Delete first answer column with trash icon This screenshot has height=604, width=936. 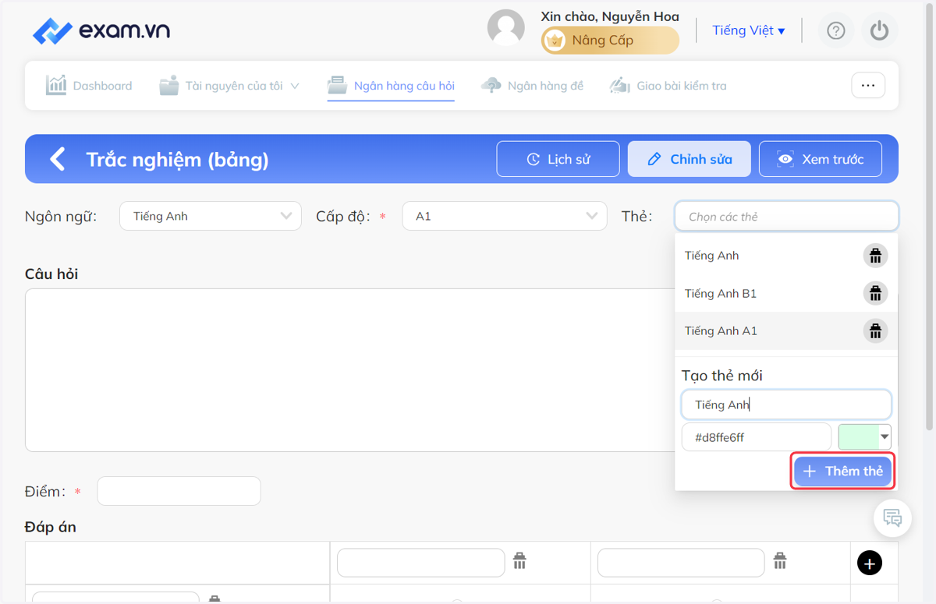[519, 560]
